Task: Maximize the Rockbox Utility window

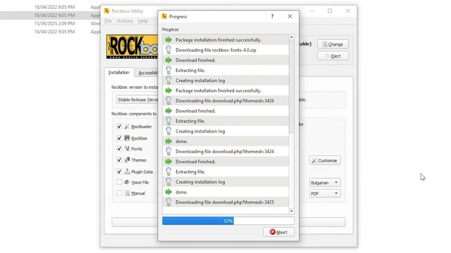Action: click(330, 11)
